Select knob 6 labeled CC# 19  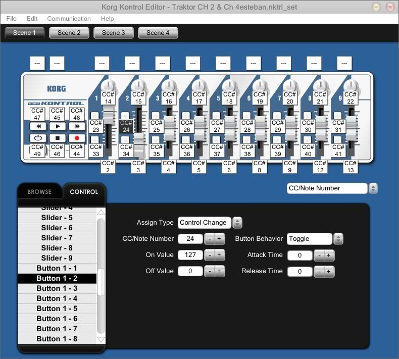260,98
